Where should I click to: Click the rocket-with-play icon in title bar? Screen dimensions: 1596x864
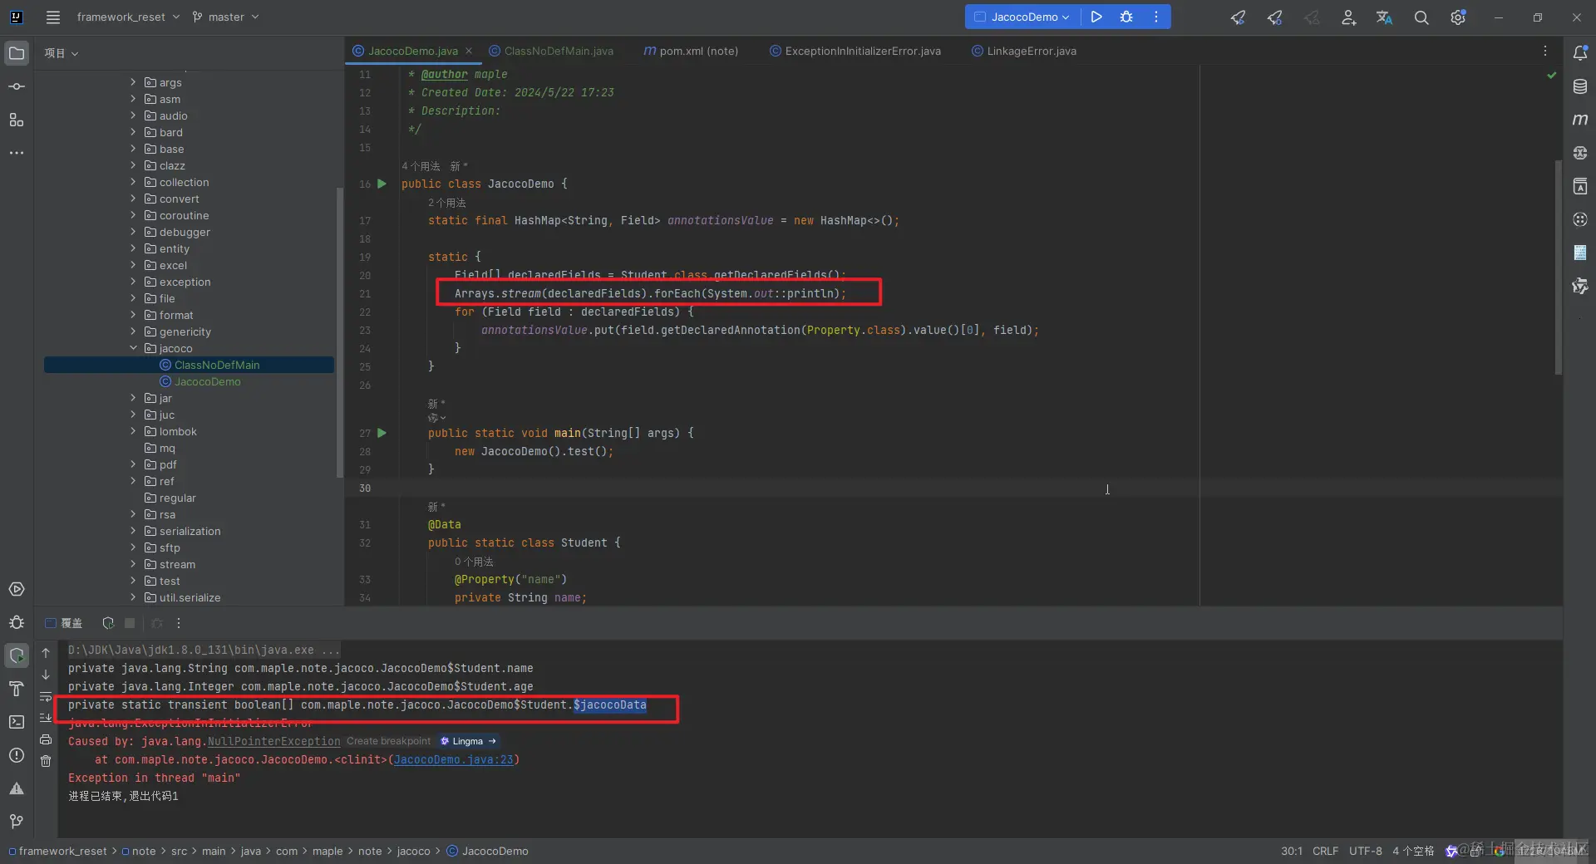1239,17
